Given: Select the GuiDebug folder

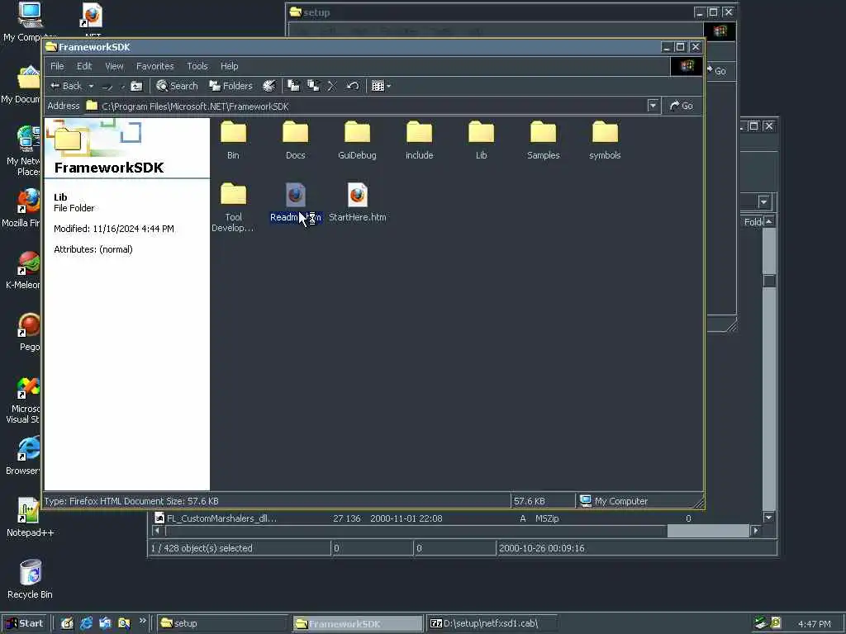Looking at the screenshot, I should (357, 140).
